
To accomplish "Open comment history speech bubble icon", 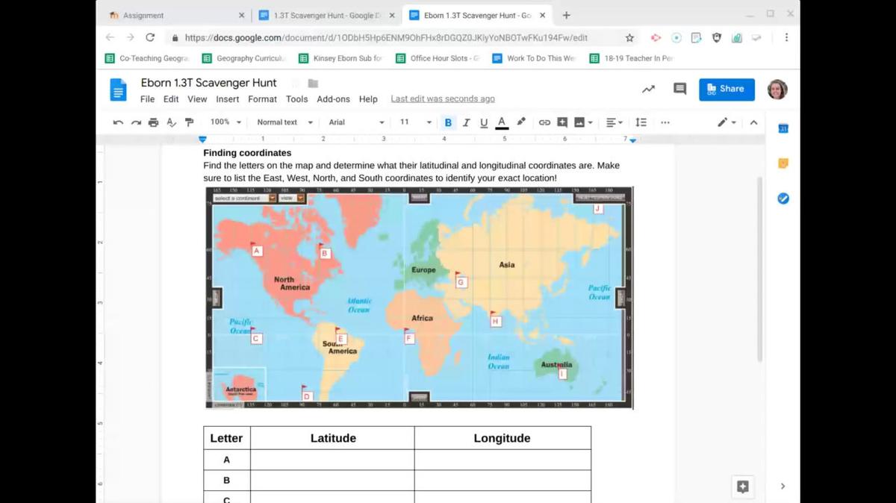I will click(x=679, y=89).
